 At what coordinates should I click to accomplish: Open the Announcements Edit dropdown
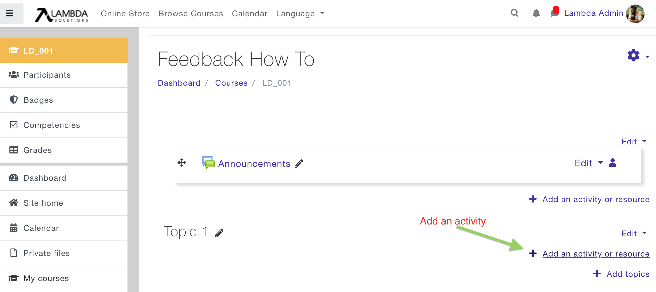pos(588,163)
